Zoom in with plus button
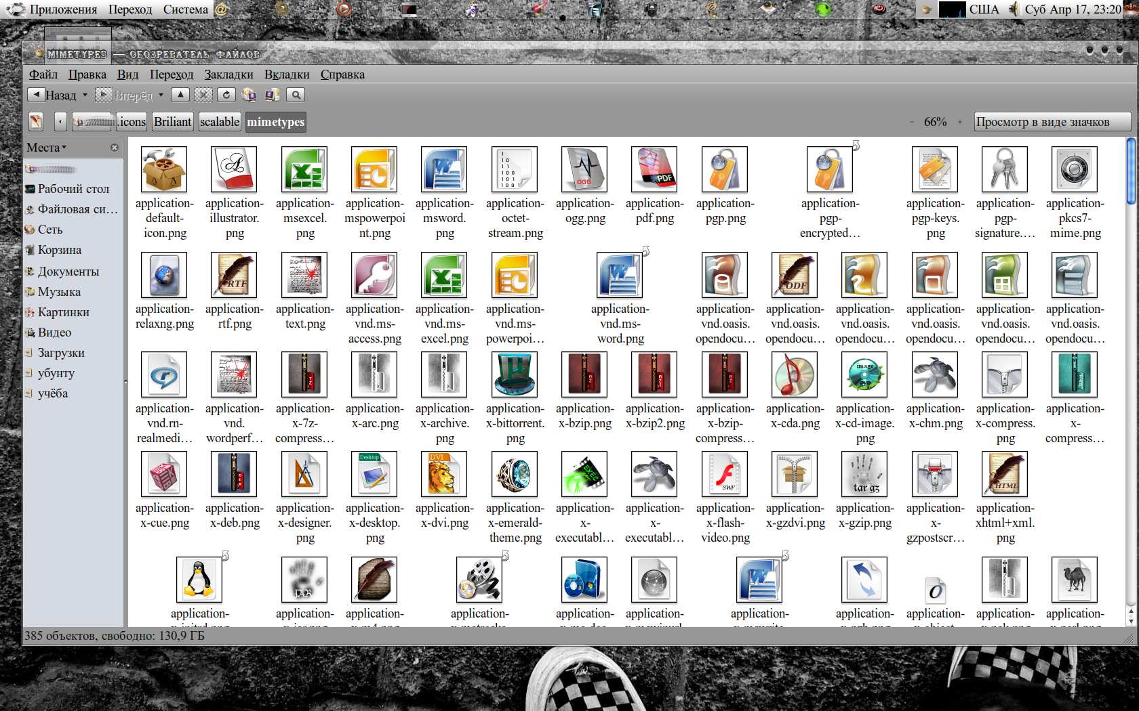The image size is (1139, 711). click(959, 122)
